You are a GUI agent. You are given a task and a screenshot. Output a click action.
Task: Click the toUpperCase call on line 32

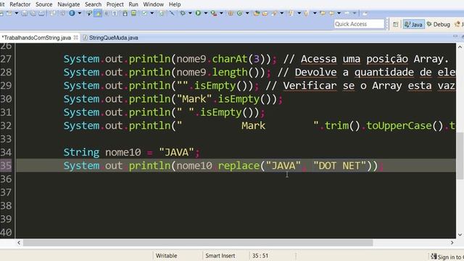coord(399,125)
